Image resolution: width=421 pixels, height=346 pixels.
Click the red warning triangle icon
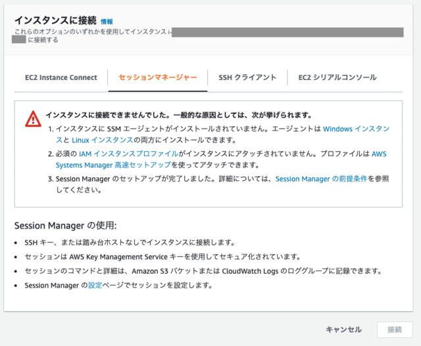pos(33,119)
